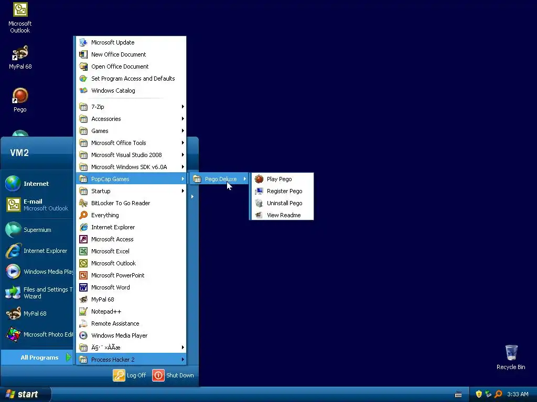Open Microsoft Outlook desktop shortcut icon

(x=20, y=9)
